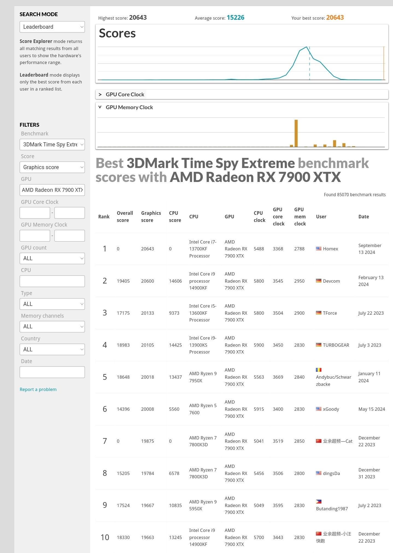
Task: Open the Memory channels ALL dropdown
Action: (x=52, y=326)
